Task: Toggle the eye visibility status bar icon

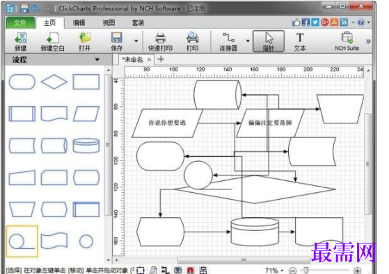Action: coord(177,271)
